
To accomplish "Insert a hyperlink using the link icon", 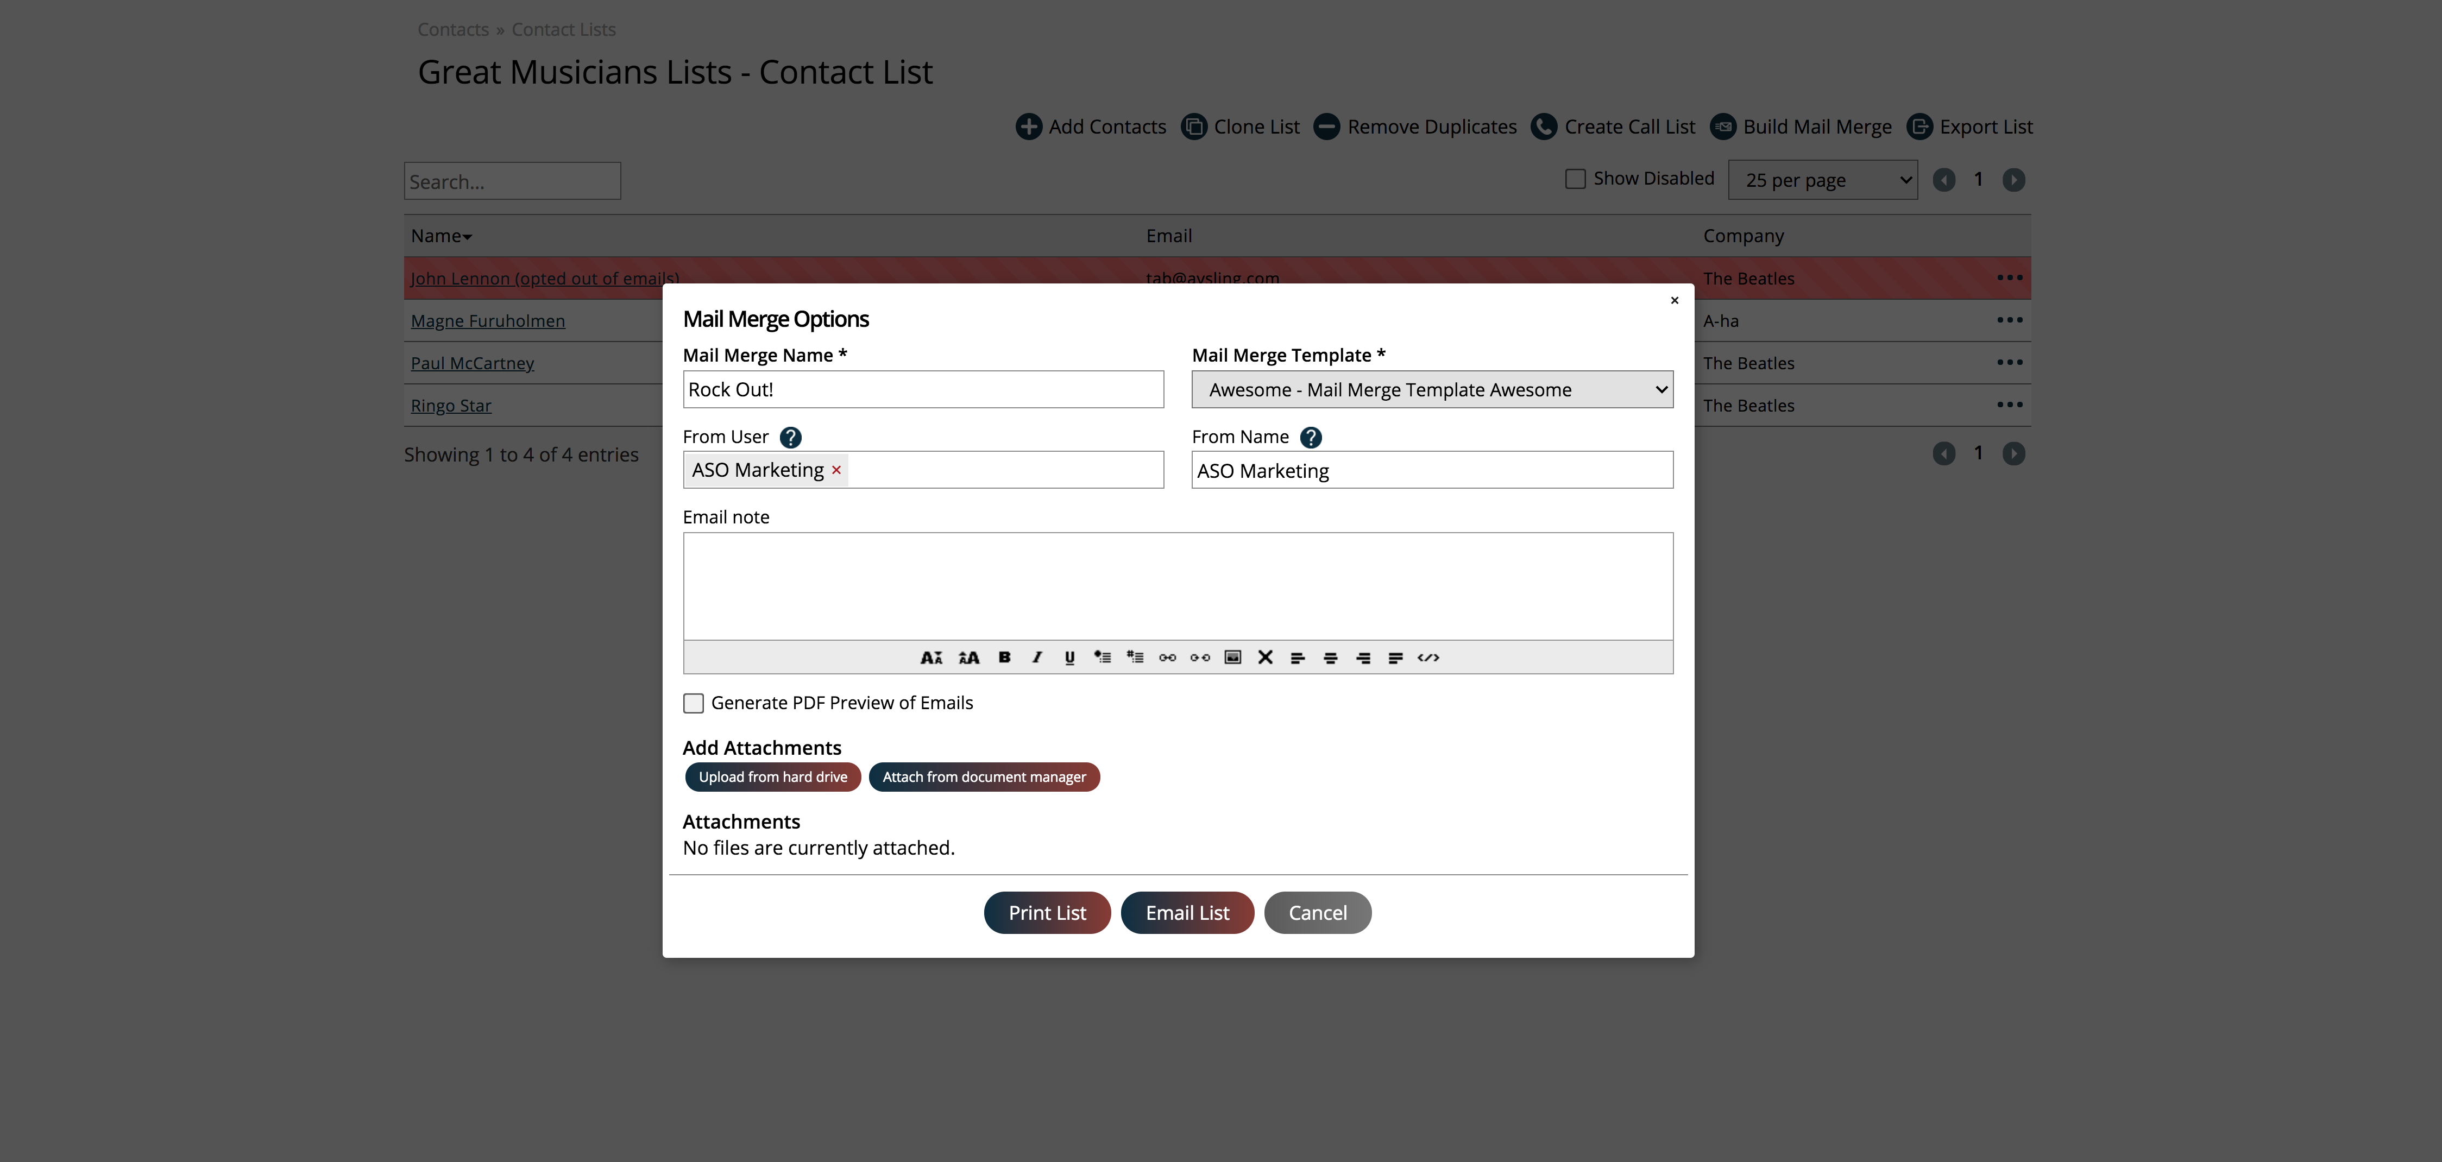I will click(1167, 657).
